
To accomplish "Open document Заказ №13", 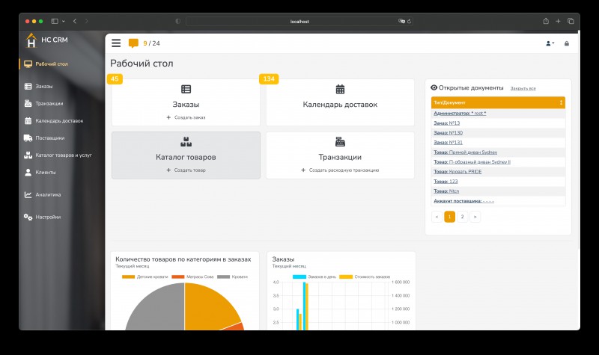I will 446,123.
